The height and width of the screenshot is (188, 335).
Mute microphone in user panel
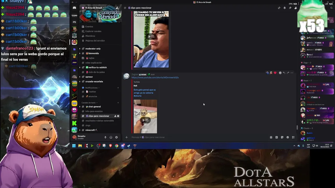(x=105, y=137)
